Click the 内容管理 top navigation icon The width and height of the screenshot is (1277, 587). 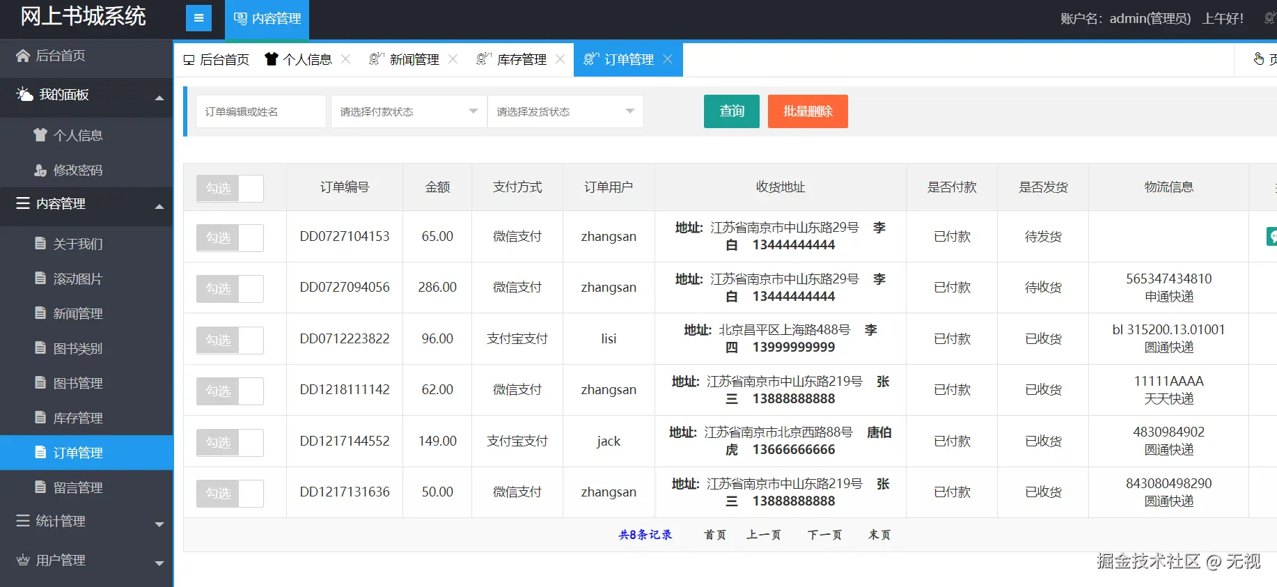point(240,19)
